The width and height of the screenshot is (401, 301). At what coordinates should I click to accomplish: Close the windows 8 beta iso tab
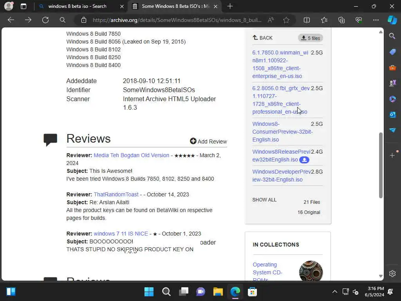(x=122, y=6)
